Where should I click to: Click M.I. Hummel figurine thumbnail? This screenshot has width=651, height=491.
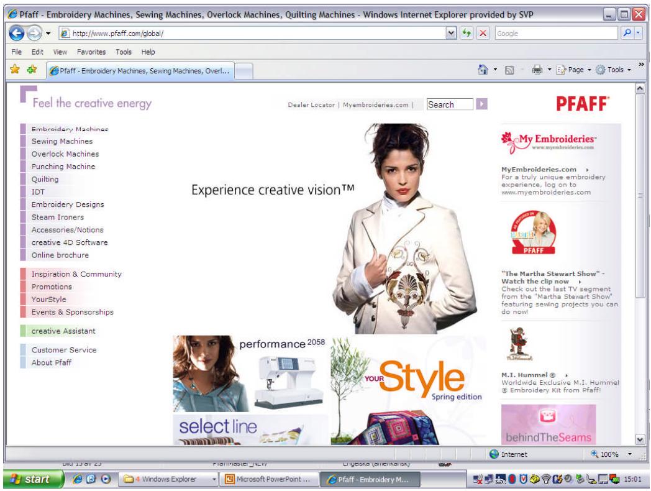(519, 344)
